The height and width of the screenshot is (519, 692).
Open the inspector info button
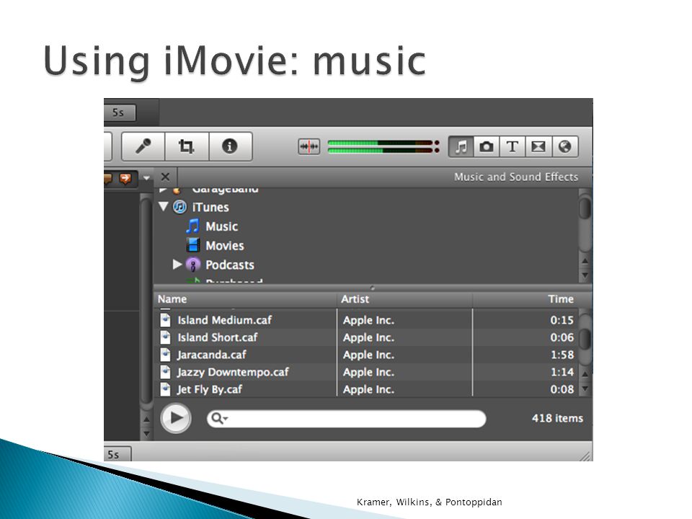coord(229,146)
